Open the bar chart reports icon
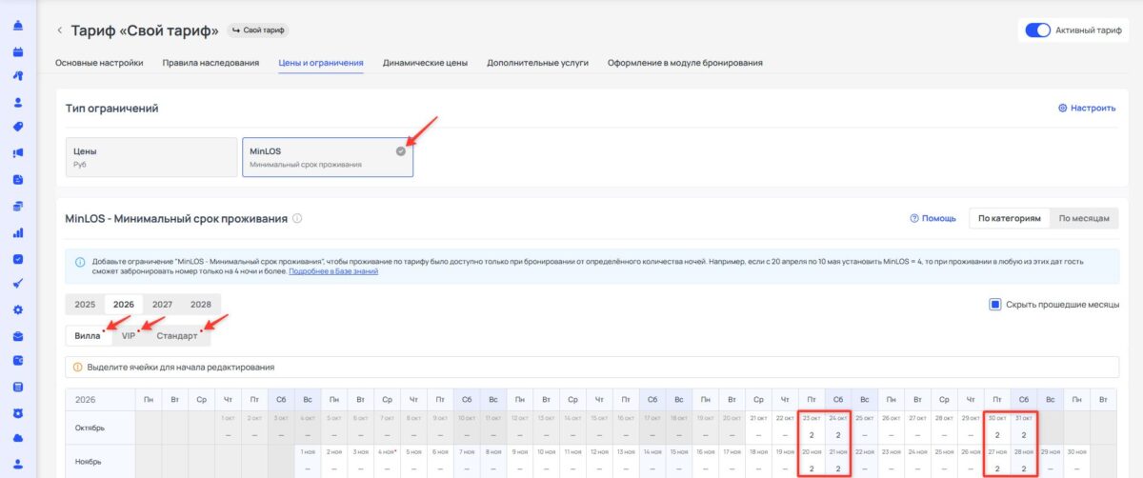 click(x=18, y=231)
